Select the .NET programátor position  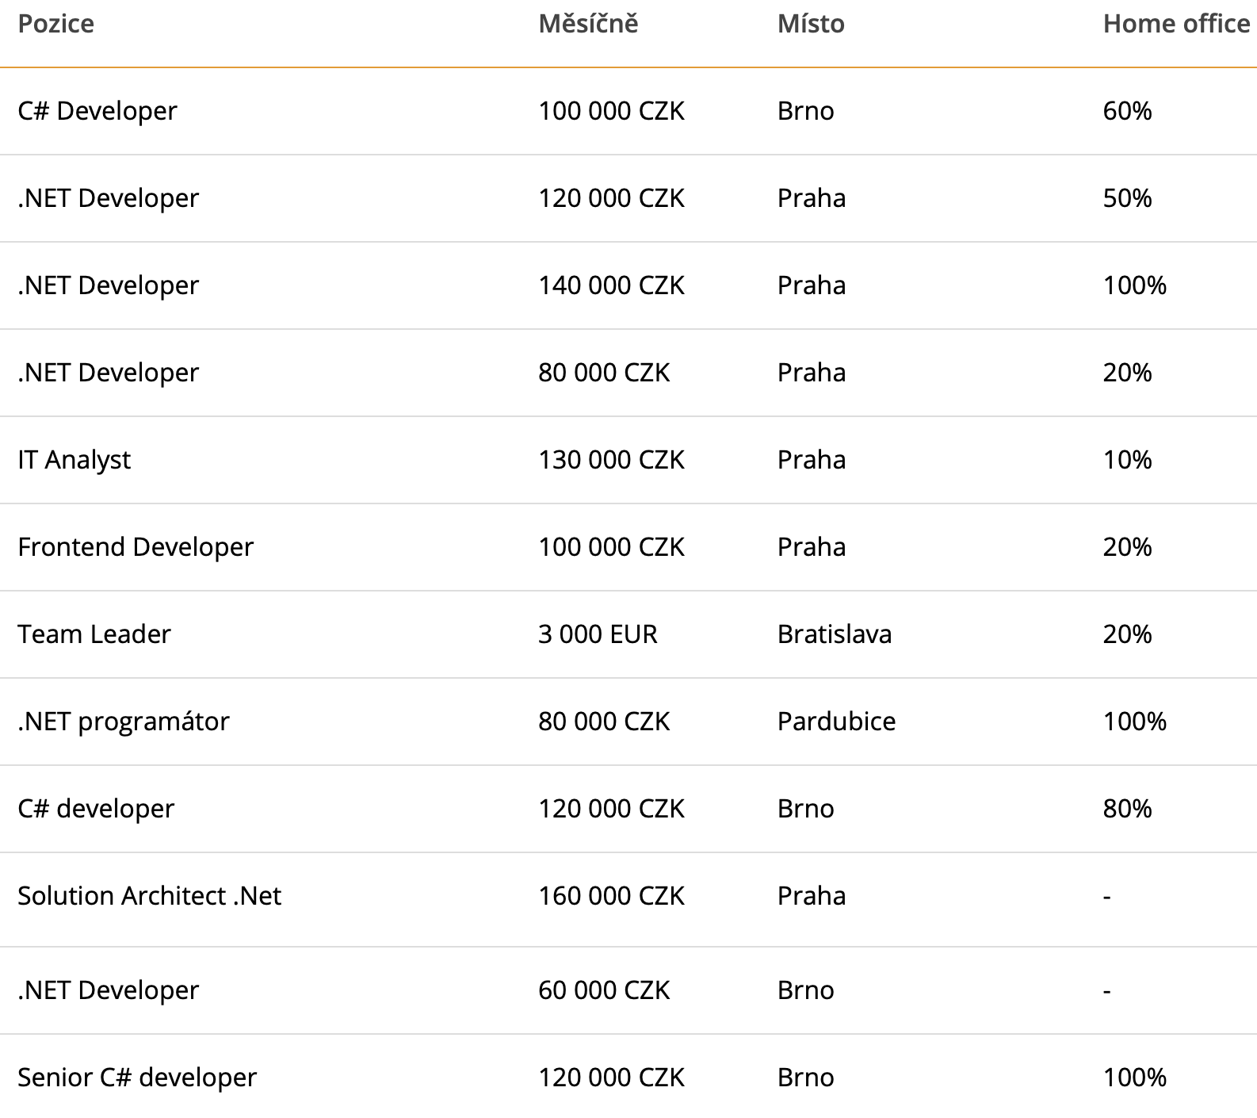click(x=123, y=722)
